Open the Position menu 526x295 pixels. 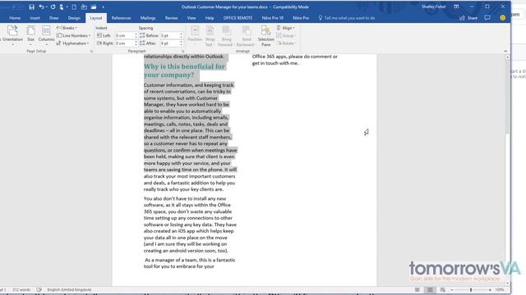(195, 35)
